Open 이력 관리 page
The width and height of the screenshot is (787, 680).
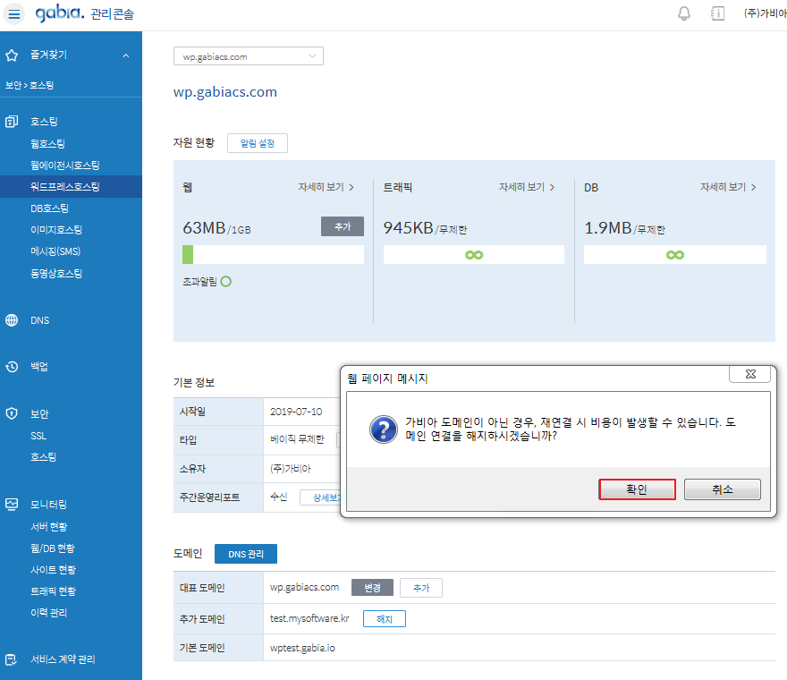(48, 613)
